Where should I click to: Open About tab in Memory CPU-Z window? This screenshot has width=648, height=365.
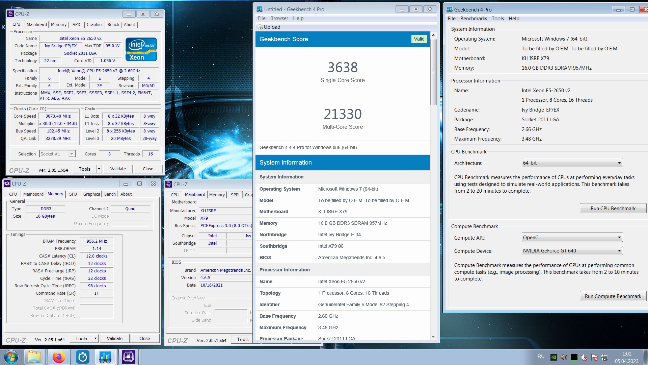point(126,194)
